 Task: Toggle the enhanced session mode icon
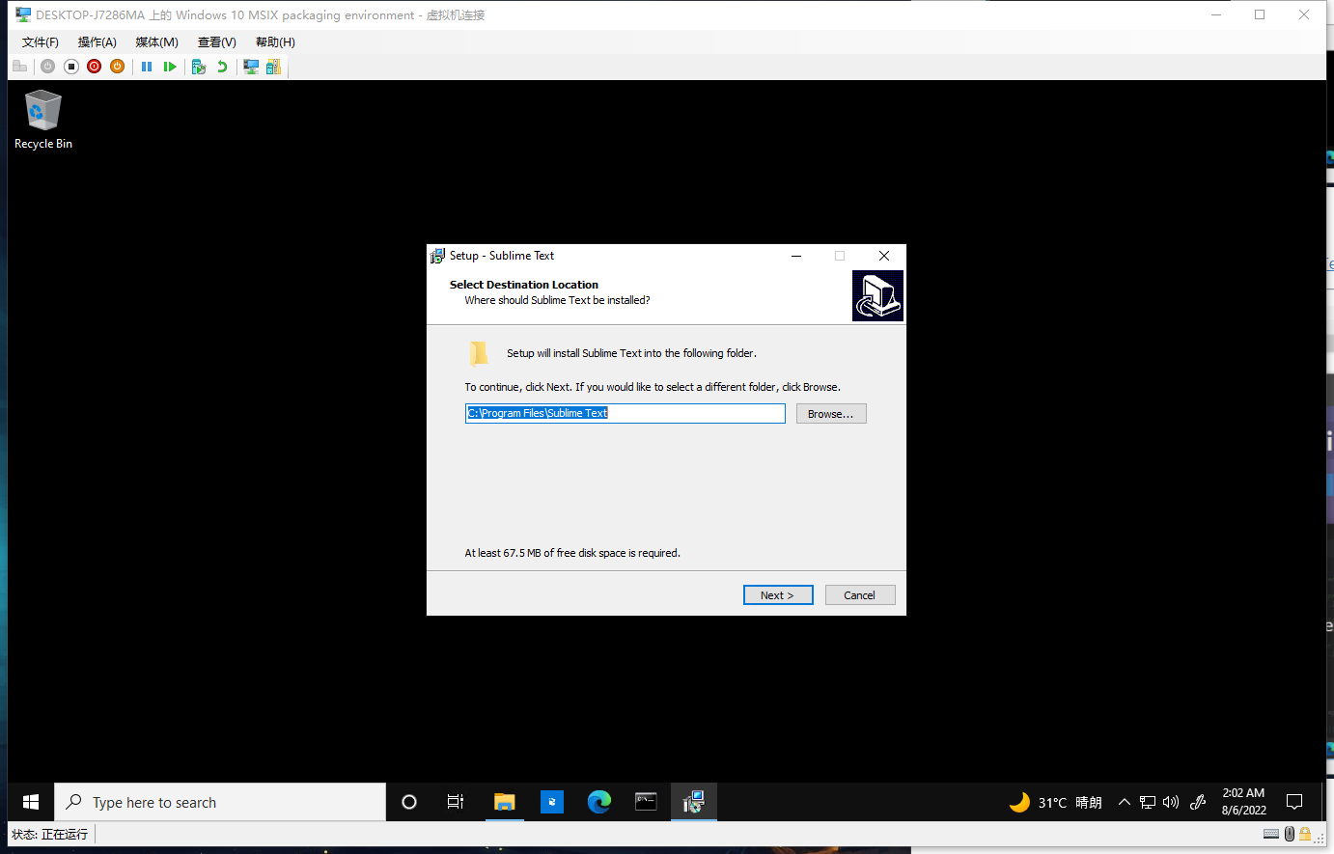pos(251,67)
